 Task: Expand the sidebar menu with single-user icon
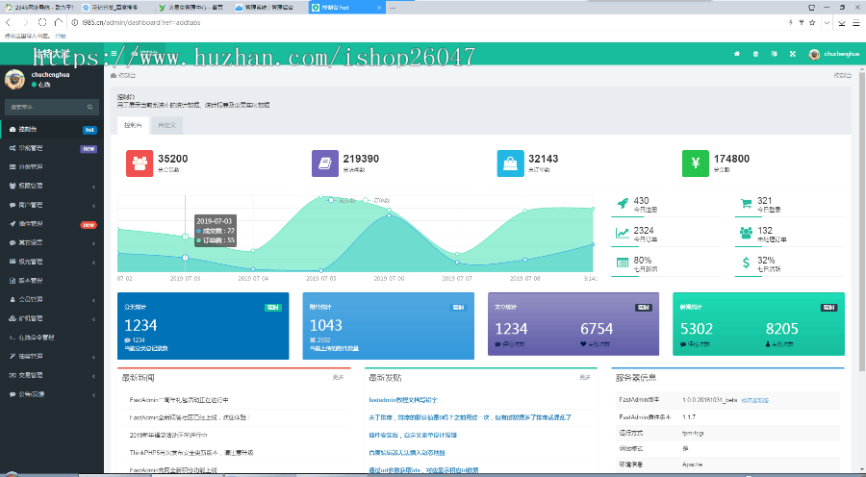point(52,300)
